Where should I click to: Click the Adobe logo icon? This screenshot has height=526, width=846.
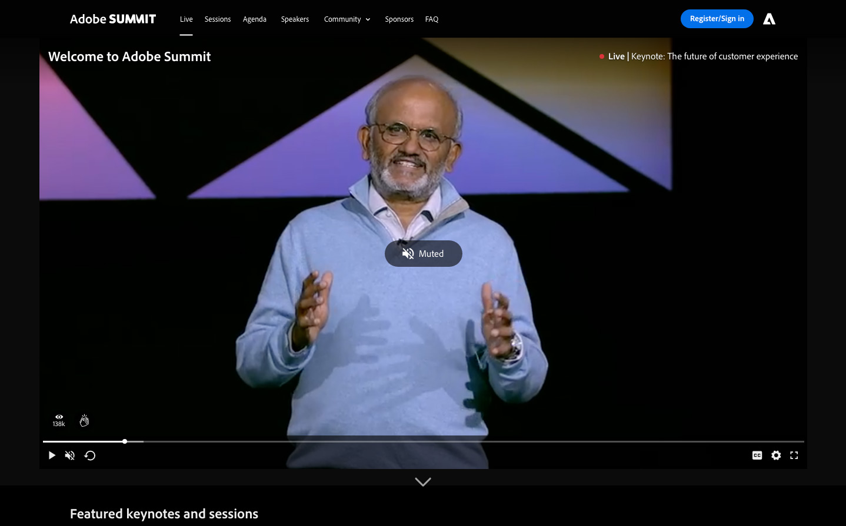coord(769,19)
